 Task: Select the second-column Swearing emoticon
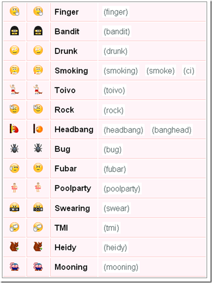38,207
